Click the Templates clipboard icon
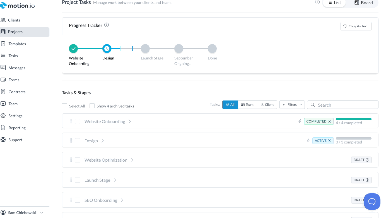 pos(3,44)
